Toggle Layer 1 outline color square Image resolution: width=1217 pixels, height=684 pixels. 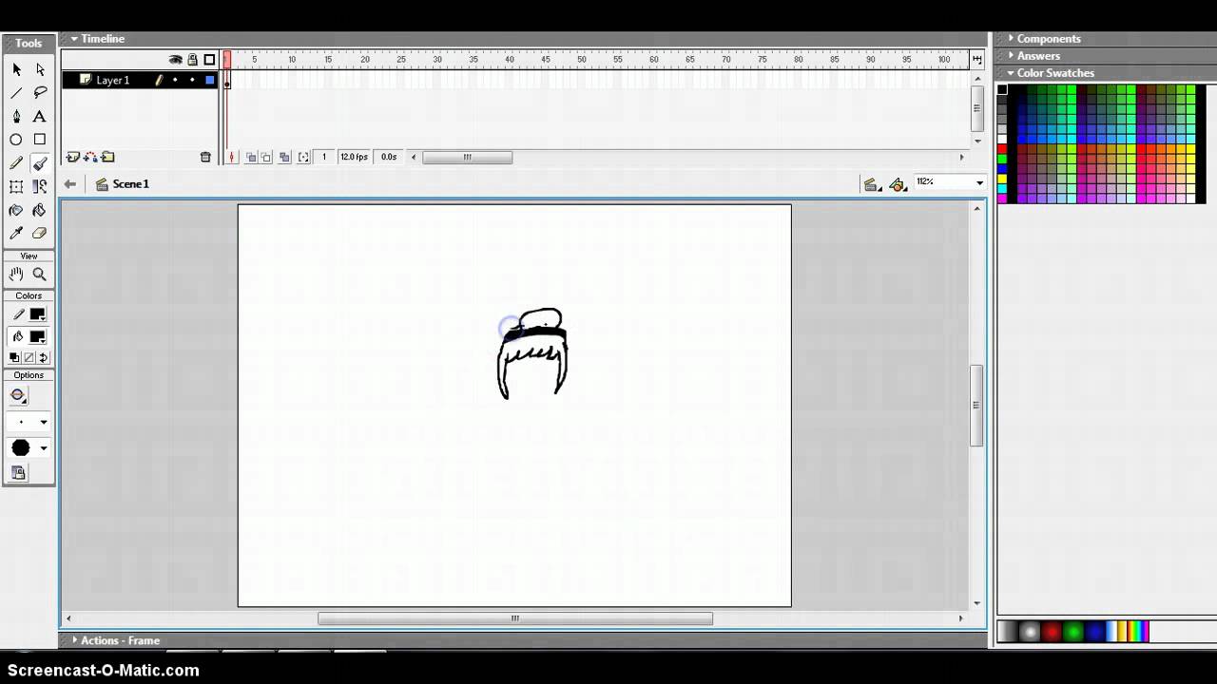(x=210, y=80)
